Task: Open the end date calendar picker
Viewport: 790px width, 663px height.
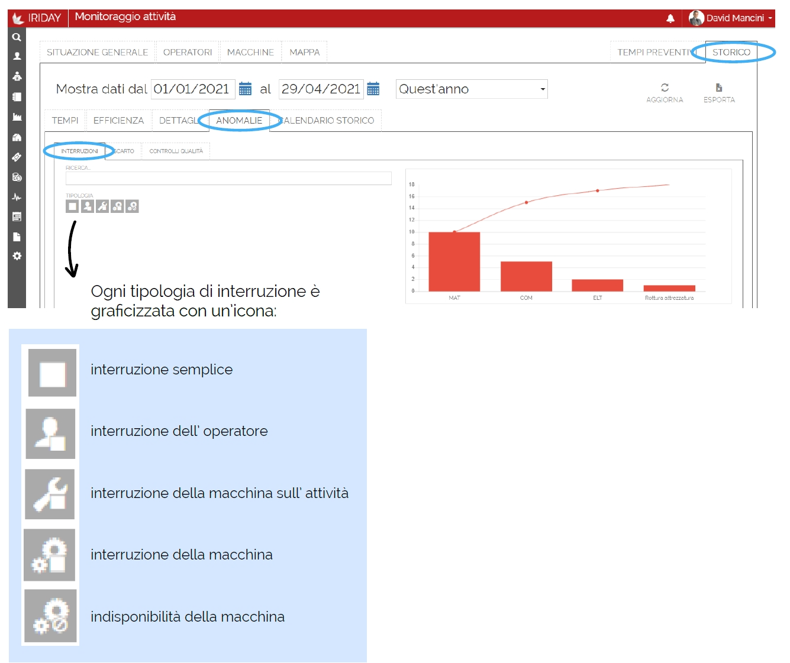Action: click(x=373, y=89)
